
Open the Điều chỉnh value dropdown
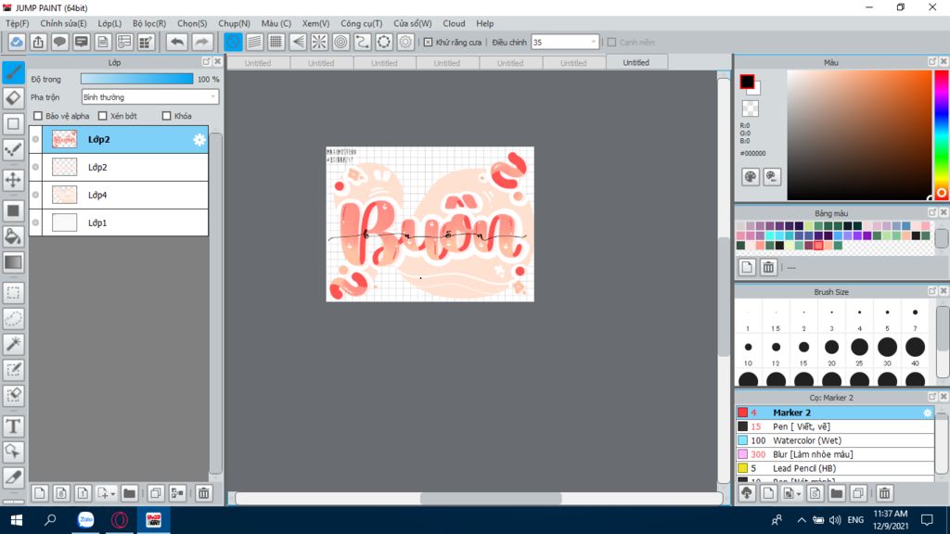pos(565,42)
